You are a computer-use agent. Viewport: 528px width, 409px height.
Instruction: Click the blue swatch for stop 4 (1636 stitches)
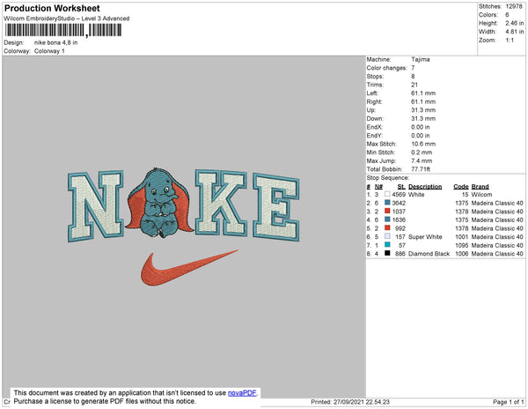pos(387,219)
